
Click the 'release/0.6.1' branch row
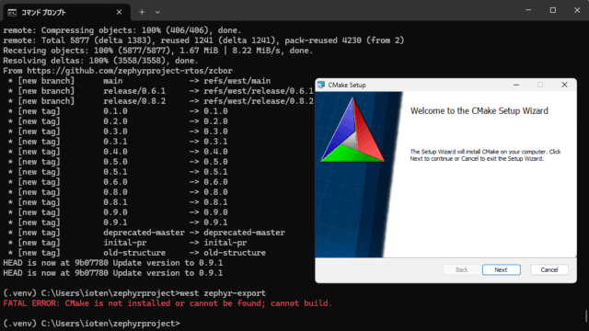click(x=160, y=91)
